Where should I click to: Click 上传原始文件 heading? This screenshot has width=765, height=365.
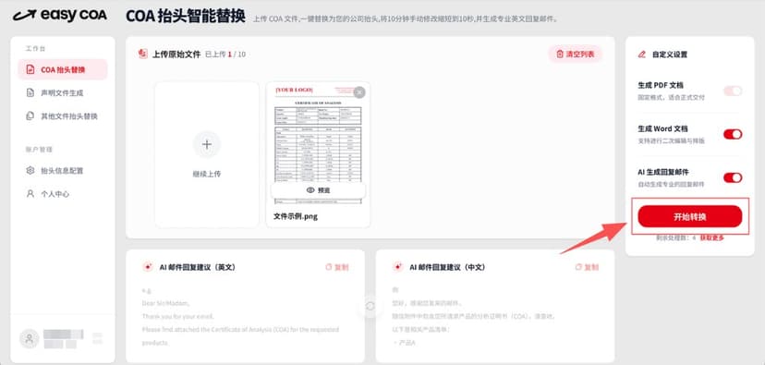pos(176,55)
